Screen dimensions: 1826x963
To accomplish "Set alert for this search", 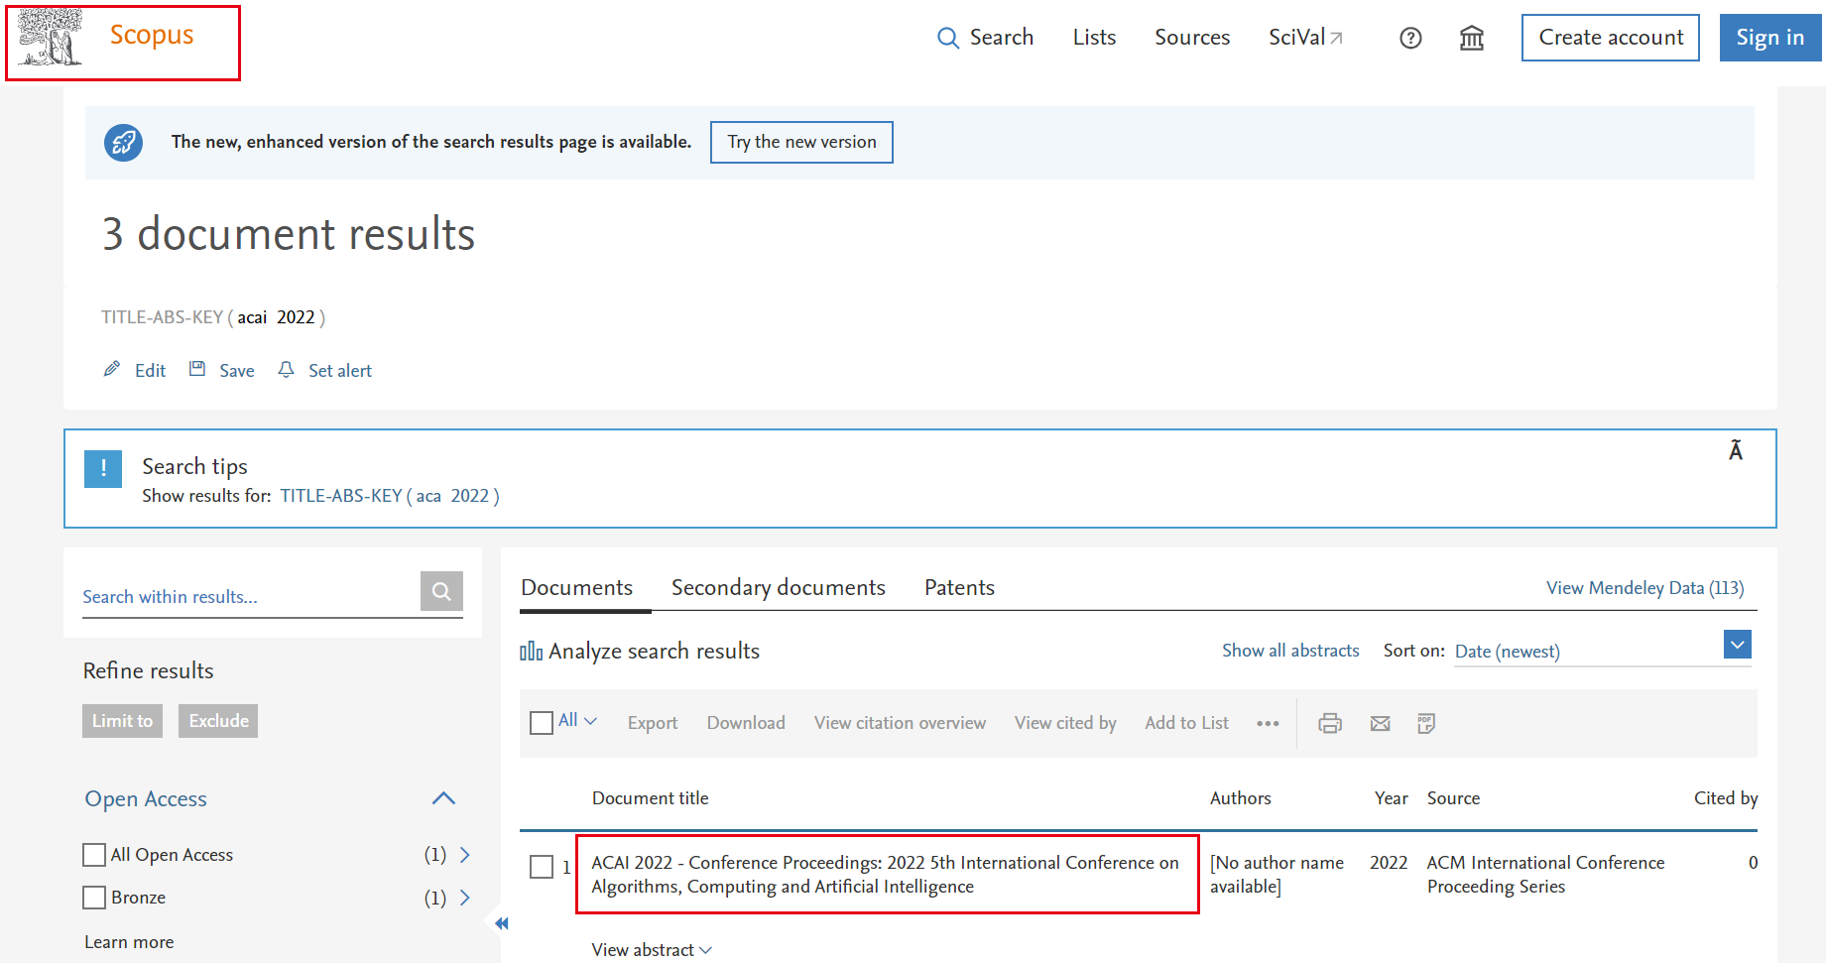I will [x=325, y=370].
